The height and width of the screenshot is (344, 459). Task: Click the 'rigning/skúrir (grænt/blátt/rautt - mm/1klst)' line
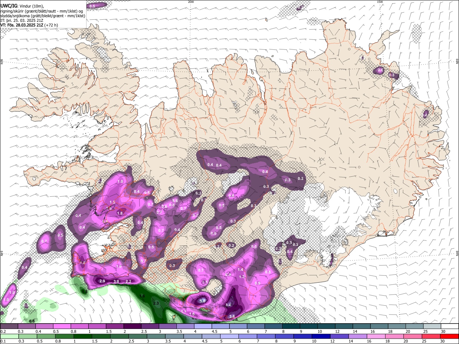[x=42, y=11]
